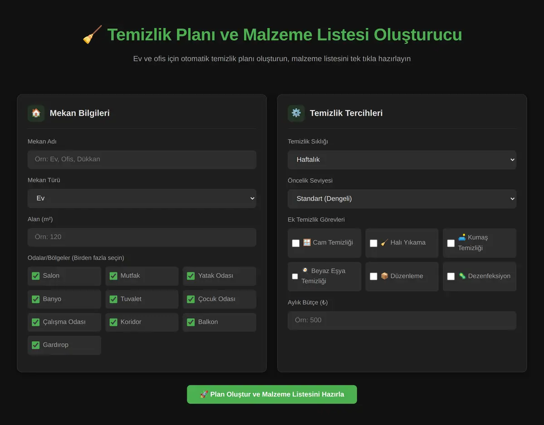Uncheck the Koridor checkbox
This screenshot has width=544, height=425.
(113, 322)
